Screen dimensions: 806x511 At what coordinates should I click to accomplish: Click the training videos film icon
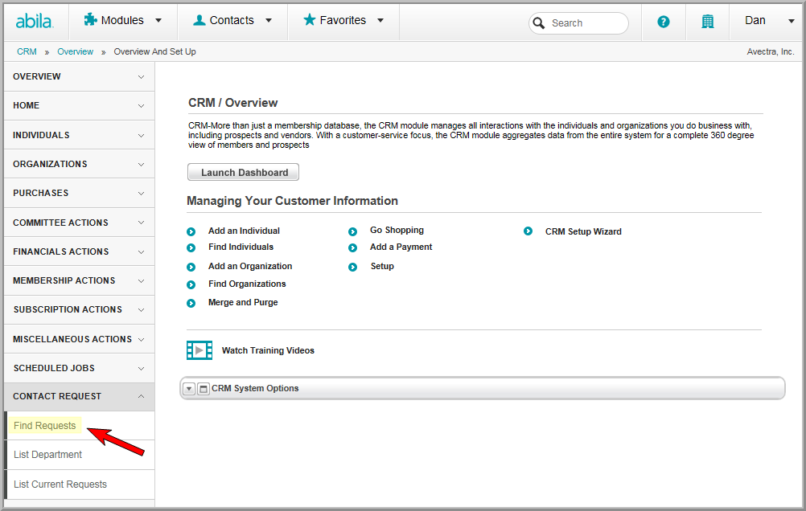tap(199, 350)
